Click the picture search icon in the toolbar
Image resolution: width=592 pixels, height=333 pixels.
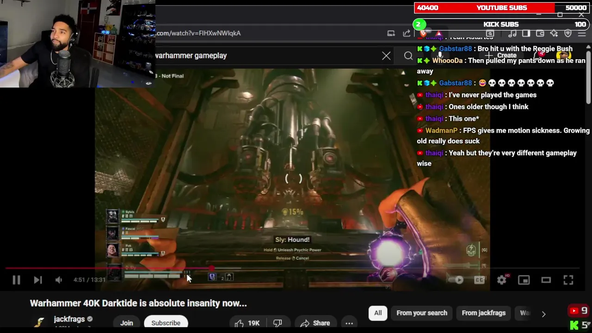pos(490,33)
